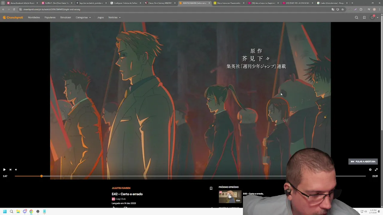Play the video
Screen dimensions: 383x215
[4, 170]
